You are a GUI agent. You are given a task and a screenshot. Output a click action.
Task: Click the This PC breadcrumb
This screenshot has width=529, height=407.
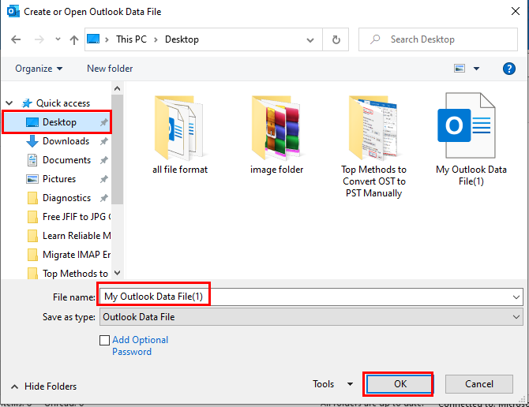pyautogui.click(x=131, y=39)
